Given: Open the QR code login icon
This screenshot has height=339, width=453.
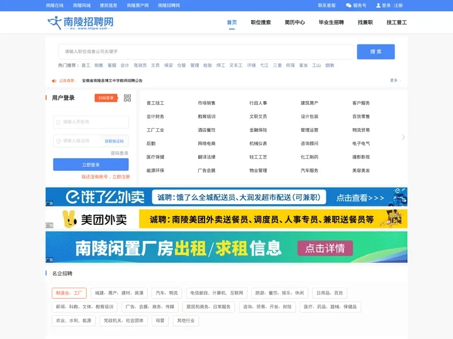Looking at the screenshot, I should pyautogui.click(x=127, y=98).
